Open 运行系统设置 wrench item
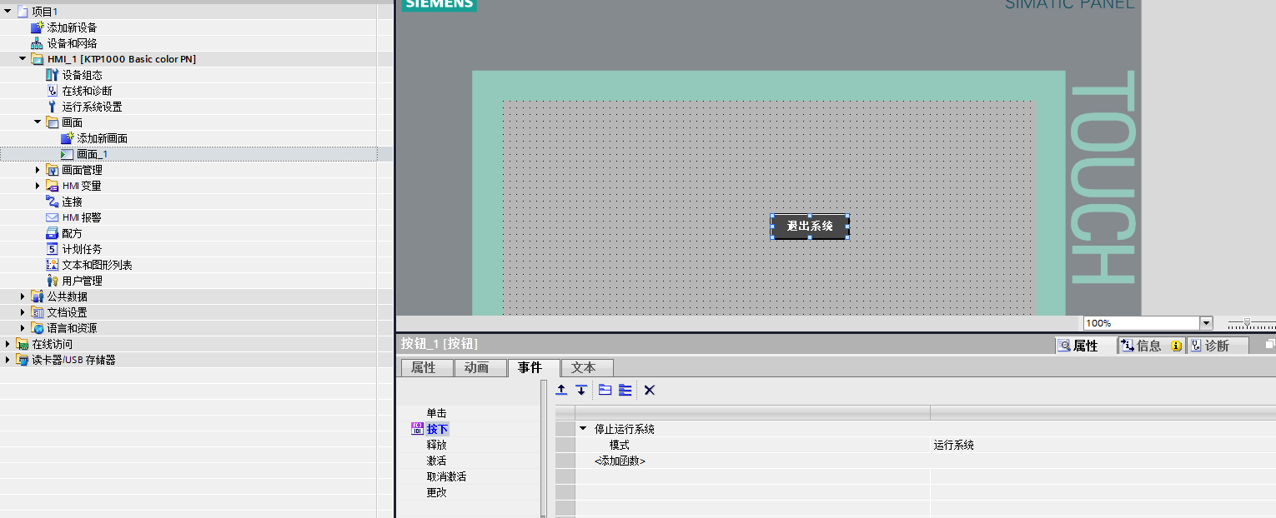This screenshot has height=518, width=1276. [92, 107]
